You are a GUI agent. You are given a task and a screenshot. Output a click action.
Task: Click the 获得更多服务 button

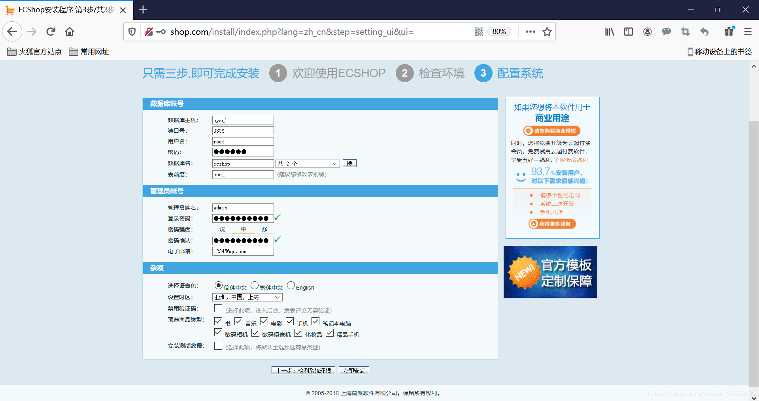[552, 224]
